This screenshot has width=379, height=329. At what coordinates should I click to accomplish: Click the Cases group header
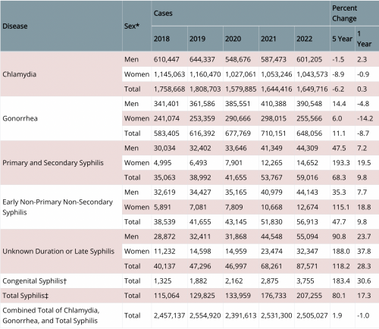pyautogui.click(x=163, y=13)
